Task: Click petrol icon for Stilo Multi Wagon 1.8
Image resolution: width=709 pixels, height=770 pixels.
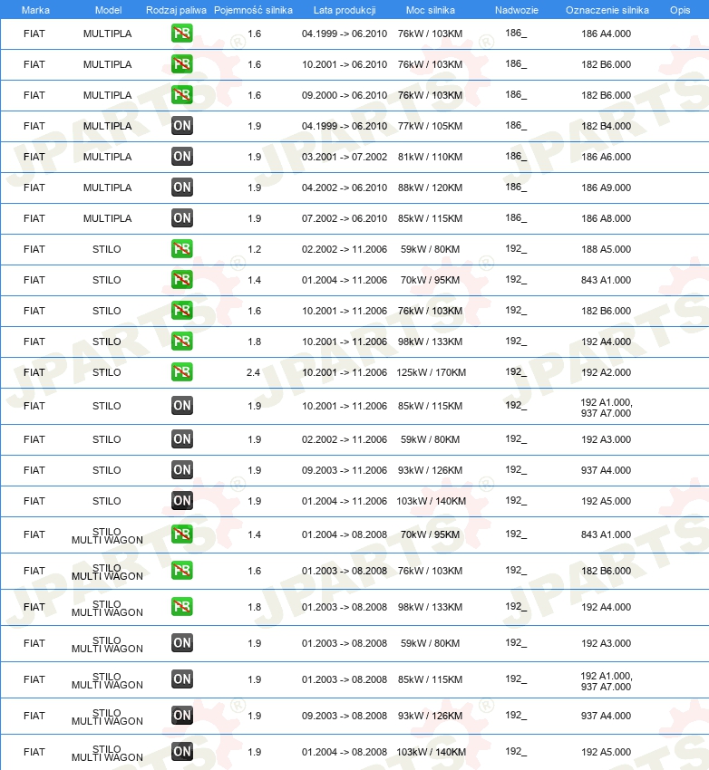Action: (182, 607)
